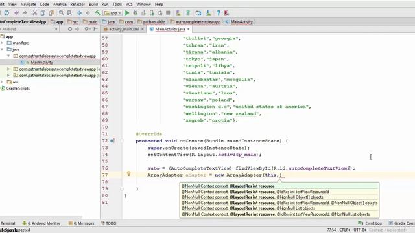
Task: Collapse the java folder
Action: click(x=2, y=49)
